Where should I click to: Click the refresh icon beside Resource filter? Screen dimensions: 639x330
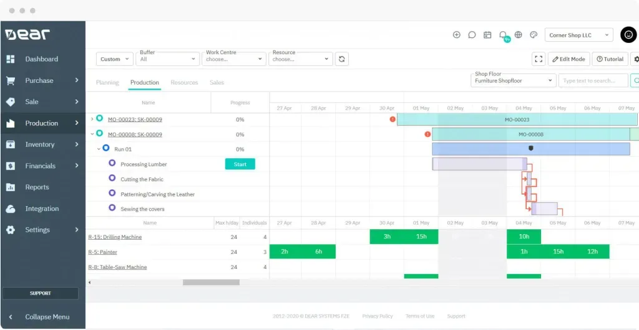(x=341, y=59)
